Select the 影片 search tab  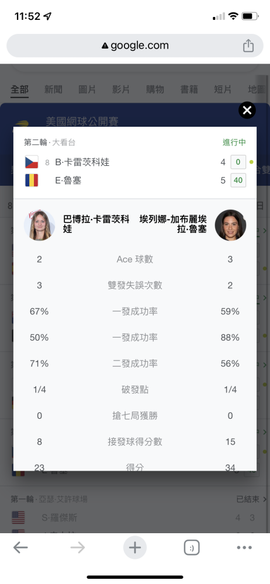[121, 89]
